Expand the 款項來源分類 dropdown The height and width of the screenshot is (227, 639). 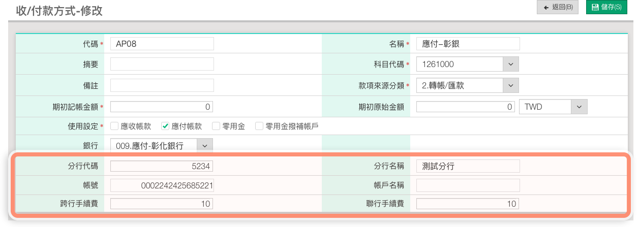click(510, 85)
